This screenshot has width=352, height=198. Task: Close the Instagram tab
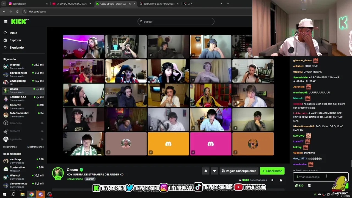click(47, 4)
